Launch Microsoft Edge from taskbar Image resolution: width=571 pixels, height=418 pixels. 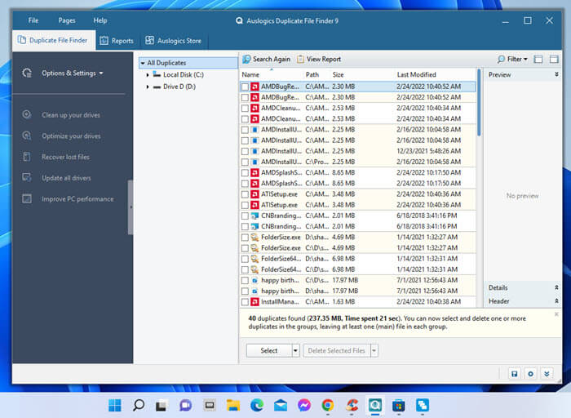pyautogui.click(x=257, y=405)
